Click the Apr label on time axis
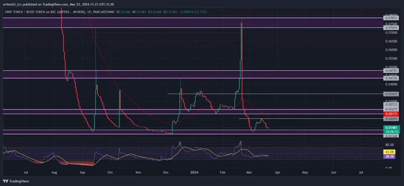This screenshot has width=404, height=186. (x=277, y=172)
